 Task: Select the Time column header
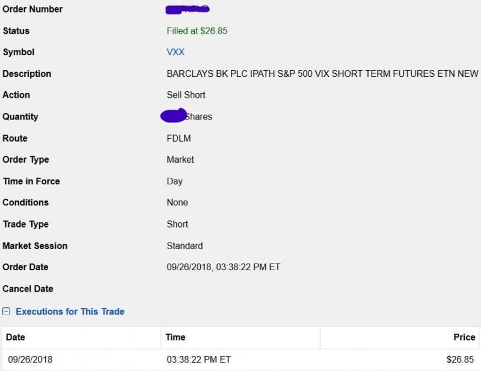click(x=176, y=337)
